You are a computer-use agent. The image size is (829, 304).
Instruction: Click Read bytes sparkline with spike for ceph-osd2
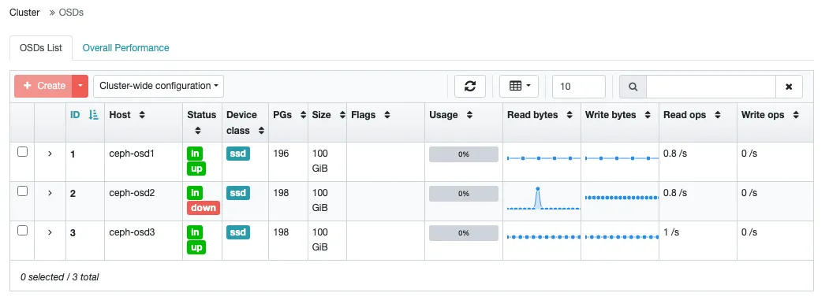pyautogui.click(x=543, y=198)
